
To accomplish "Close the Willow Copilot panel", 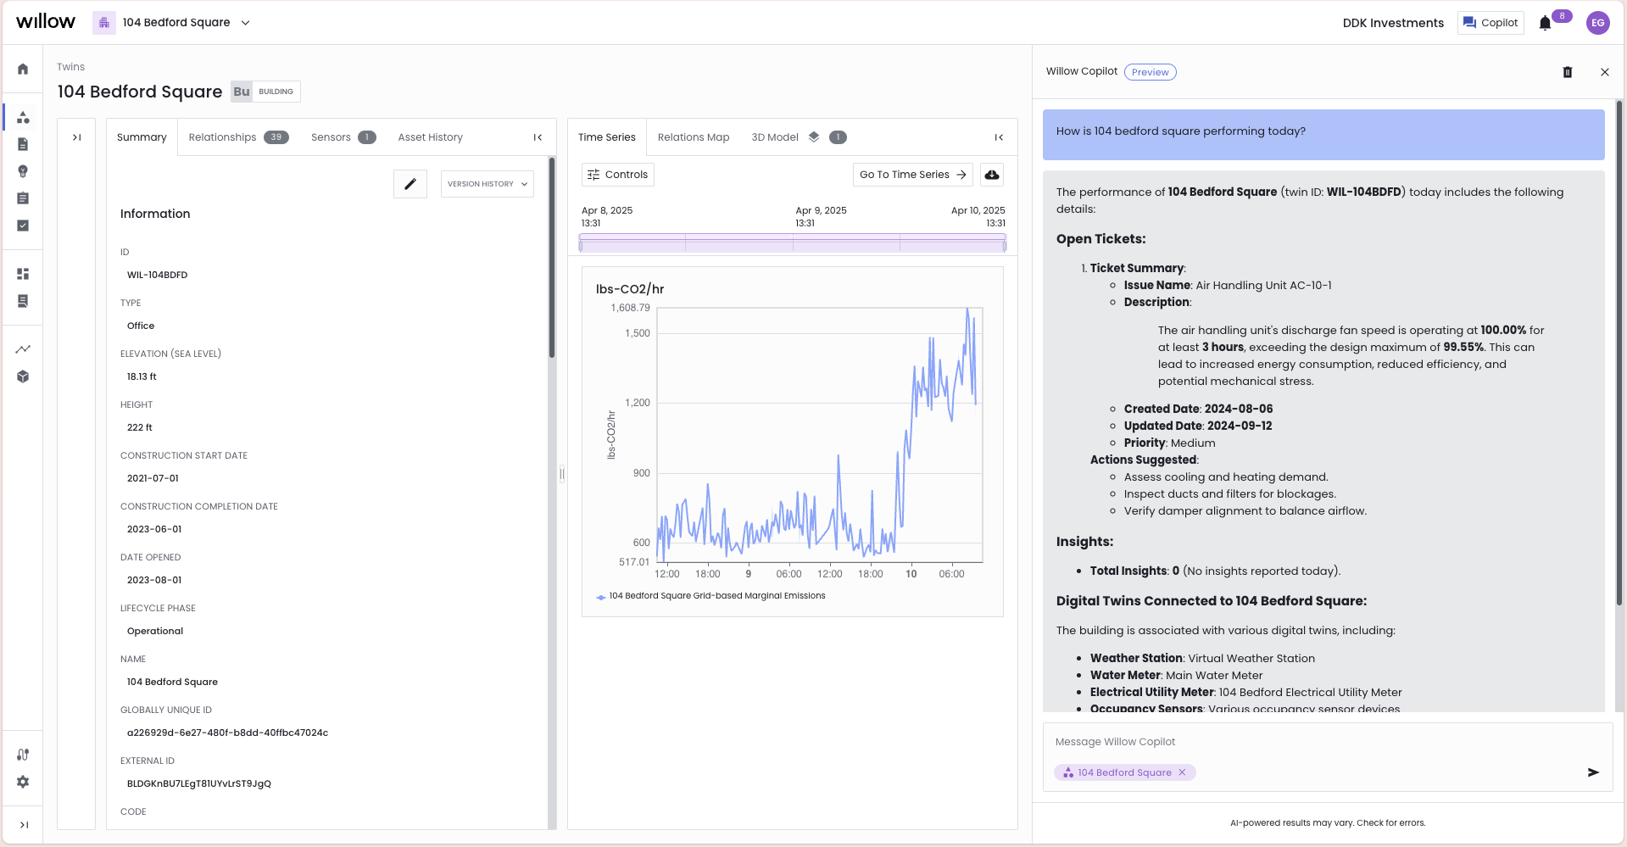I will tap(1605, 72).
